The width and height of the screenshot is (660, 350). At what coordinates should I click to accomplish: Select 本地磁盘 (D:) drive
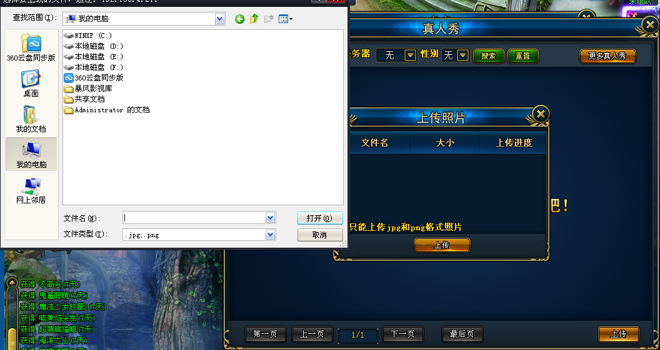pyautogui.click(x=94, y=46)
